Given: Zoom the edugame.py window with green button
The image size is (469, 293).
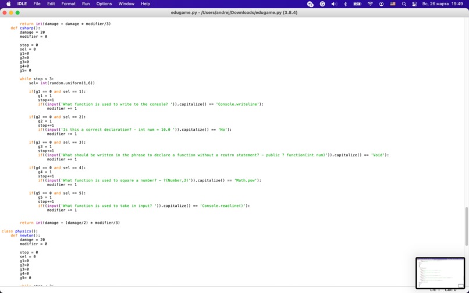Looking at the screenshot, I should click(x=17, y=13).
